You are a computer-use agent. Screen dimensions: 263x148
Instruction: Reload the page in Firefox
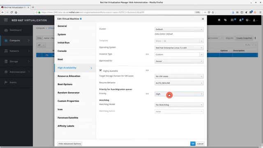(12, 12)
